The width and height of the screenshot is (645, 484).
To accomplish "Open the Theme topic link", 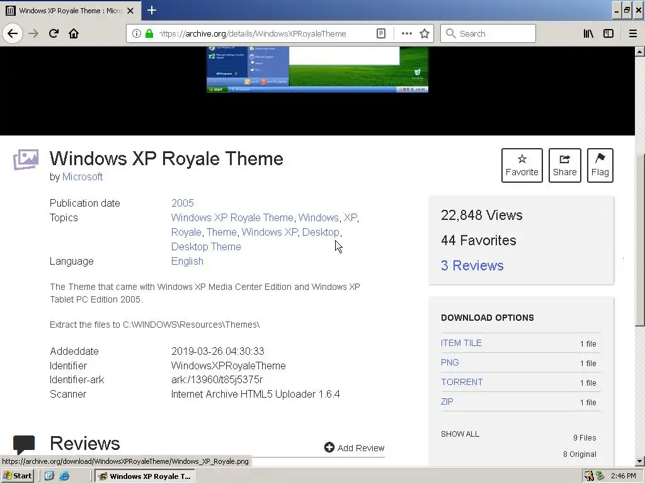I will point(221,232).
